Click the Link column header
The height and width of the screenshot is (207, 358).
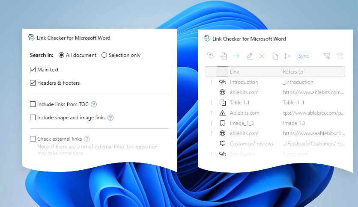click(x=254, y=71)
